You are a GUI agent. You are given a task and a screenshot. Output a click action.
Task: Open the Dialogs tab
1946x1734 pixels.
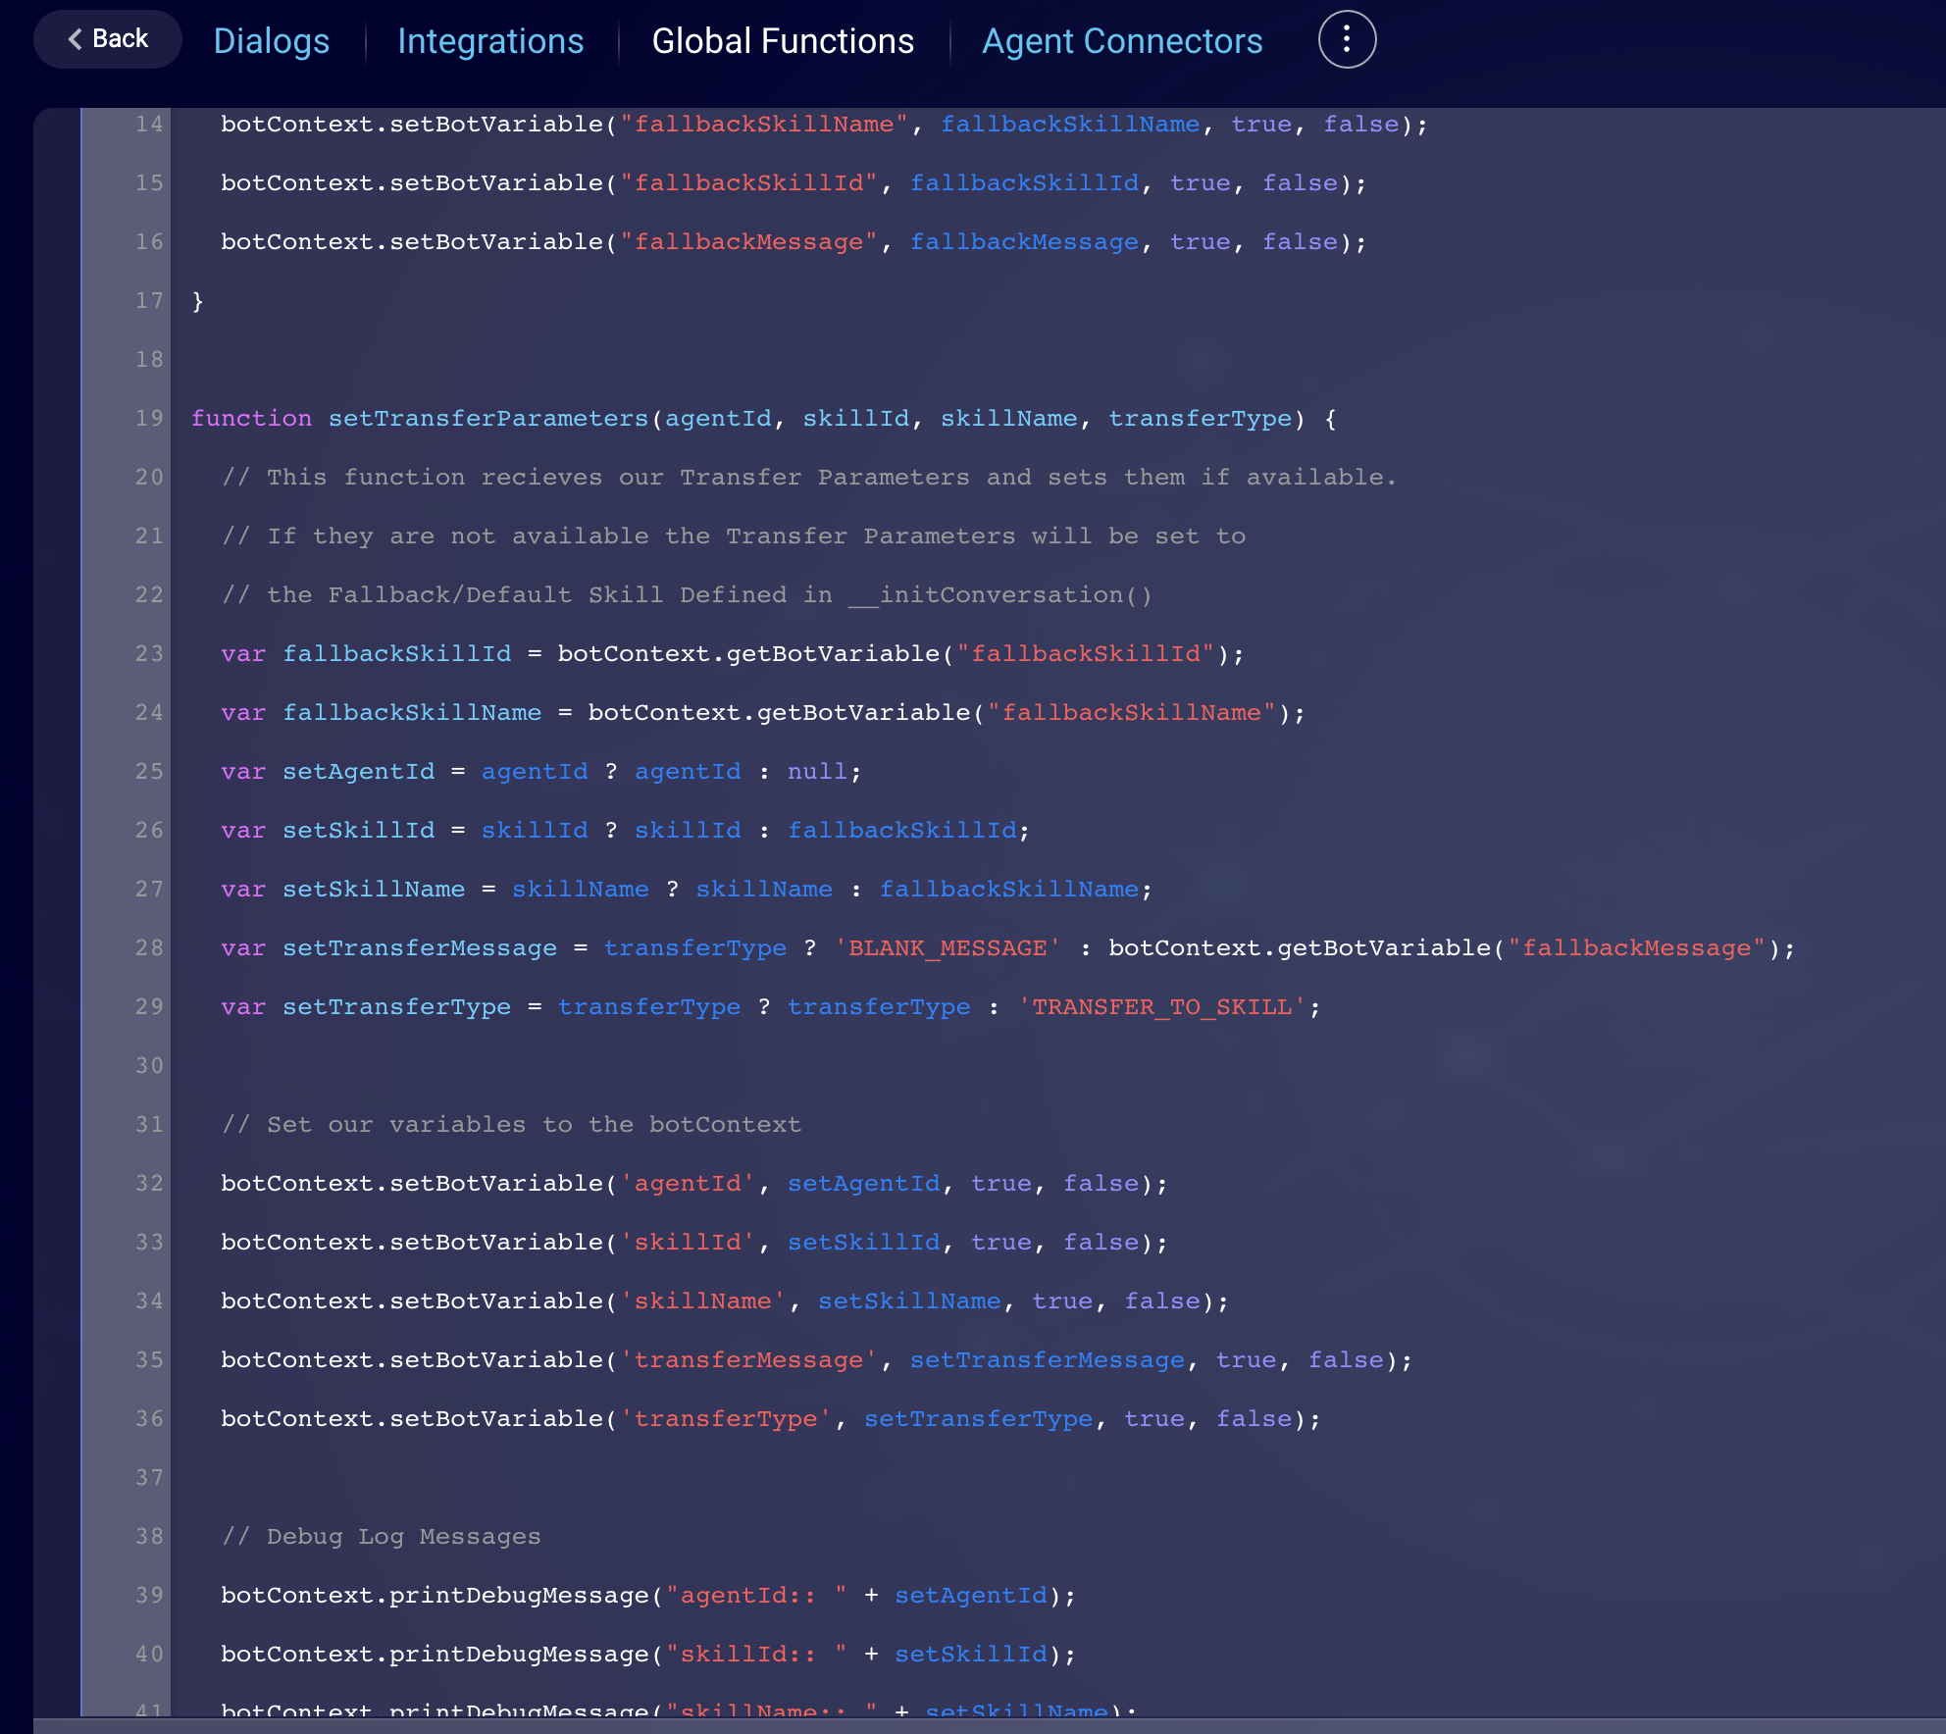click(x=272, y=41)
